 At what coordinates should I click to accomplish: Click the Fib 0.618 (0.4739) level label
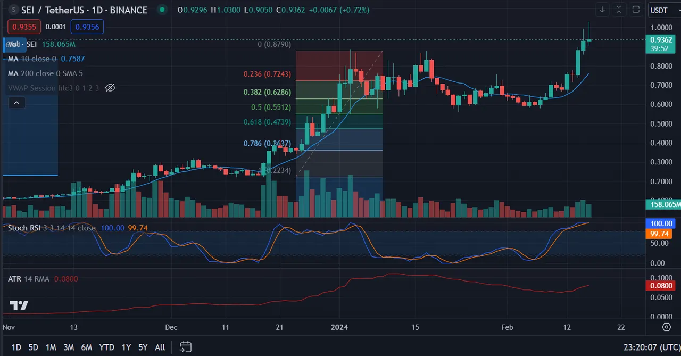point(267,122)
